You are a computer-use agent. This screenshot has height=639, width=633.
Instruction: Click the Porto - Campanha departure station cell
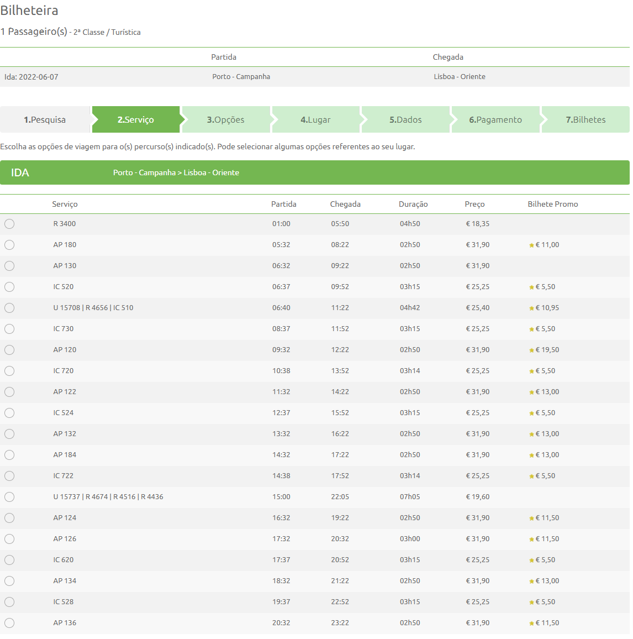241,77
